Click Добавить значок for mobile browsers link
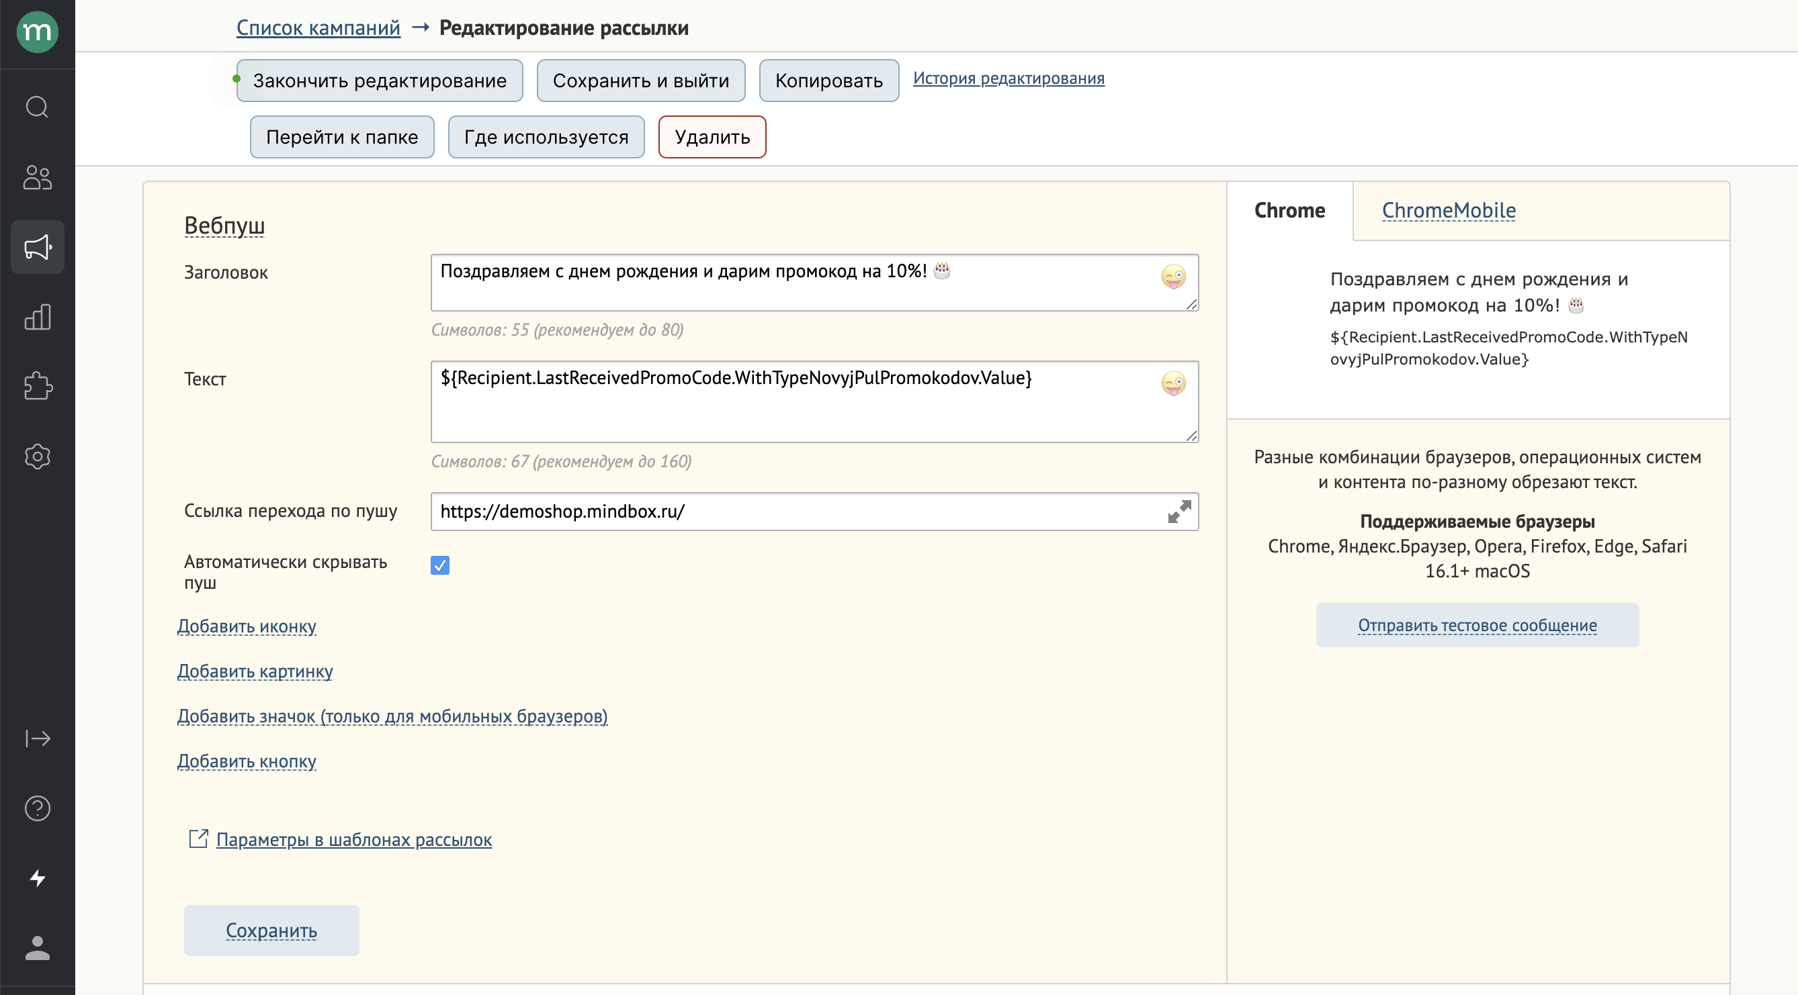Image resolution: width=1798 pixels, height=995 pixels. point(392,716)
